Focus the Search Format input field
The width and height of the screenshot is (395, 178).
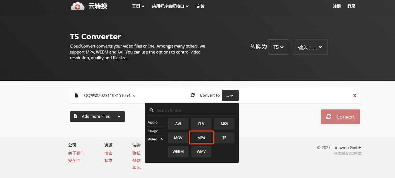(x=194, y=110)
